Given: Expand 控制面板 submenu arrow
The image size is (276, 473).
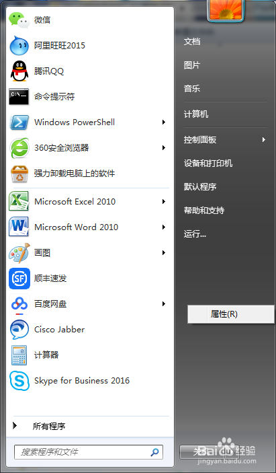Looking at the screenshot, I should 264,140.
